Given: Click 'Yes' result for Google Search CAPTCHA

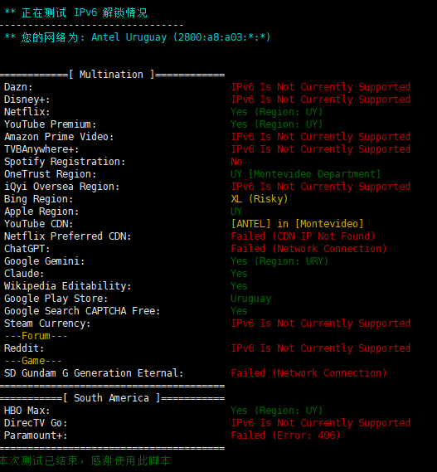Looking at the screenshot, I should click(239, 311).
